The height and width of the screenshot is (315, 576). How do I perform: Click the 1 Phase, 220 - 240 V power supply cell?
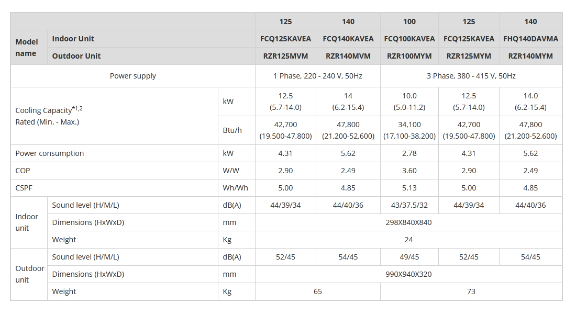tap(317, 76)
